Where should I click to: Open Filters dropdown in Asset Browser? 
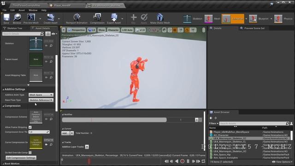(213, 124)
